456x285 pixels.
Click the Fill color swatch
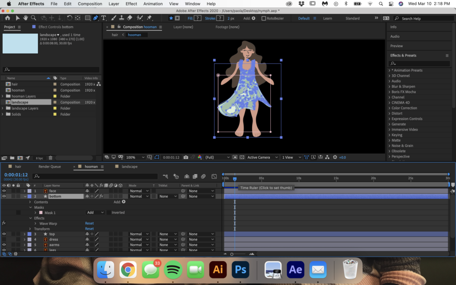tap(198, 18)
